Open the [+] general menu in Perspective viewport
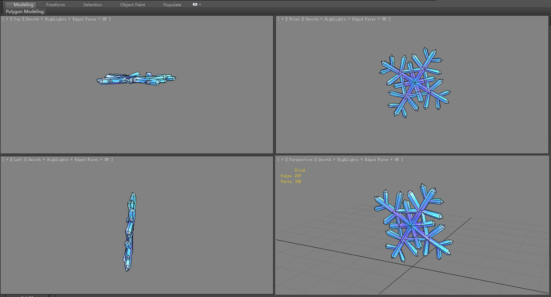551x297 pixels. pos(282,160)
